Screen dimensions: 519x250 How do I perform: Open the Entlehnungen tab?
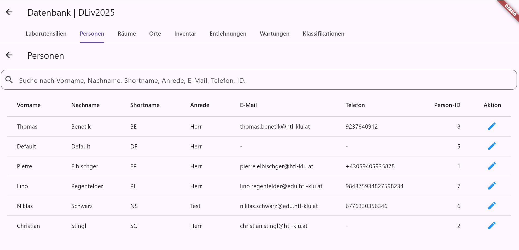tap(228, 34)
